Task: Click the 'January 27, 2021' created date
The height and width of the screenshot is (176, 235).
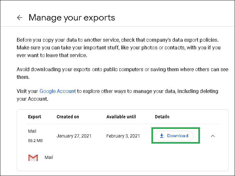Action: coord(74,136)
